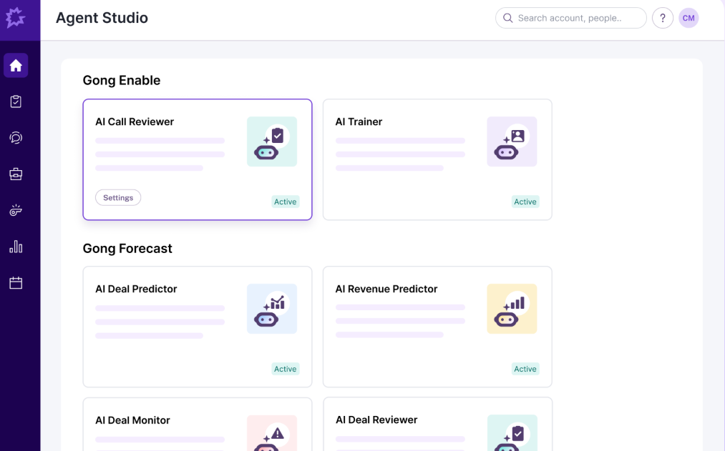Click the search magnifier icon

tap(507, 18)
